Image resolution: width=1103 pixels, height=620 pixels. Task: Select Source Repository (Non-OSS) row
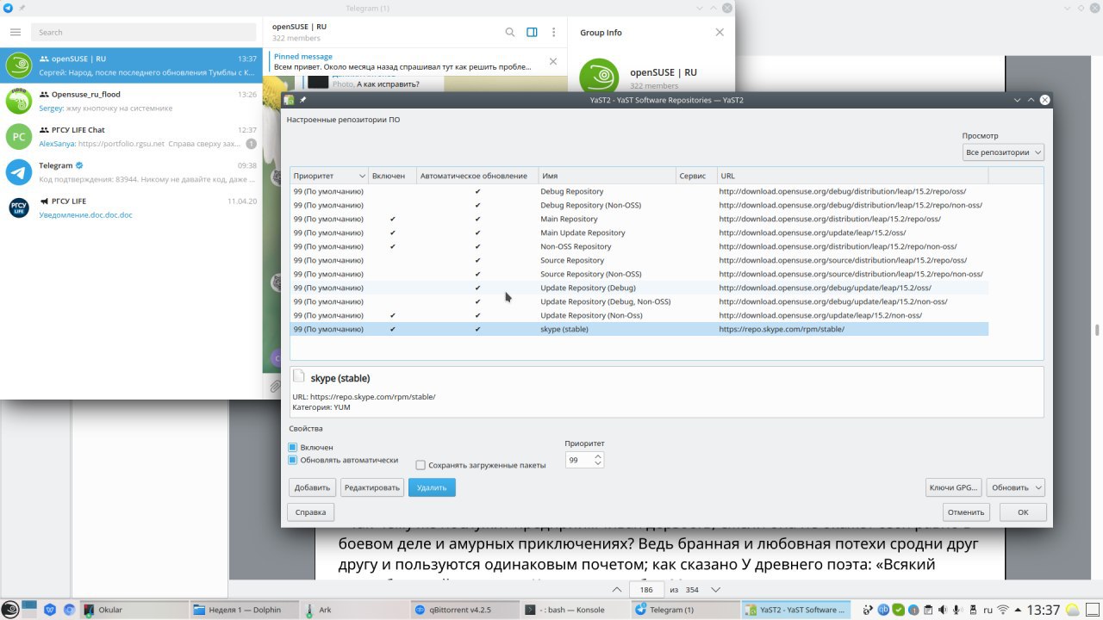639,274
